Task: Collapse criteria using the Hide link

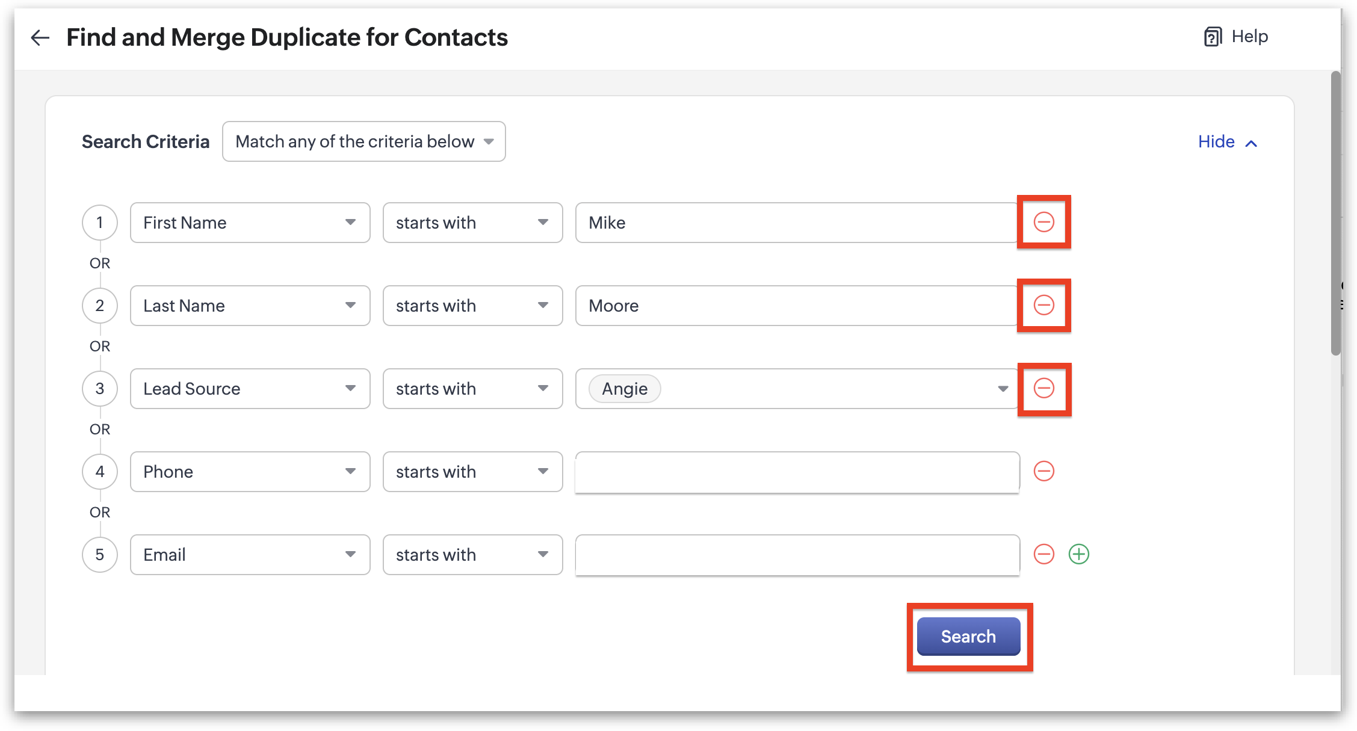Action: (x=1227, y=142)
